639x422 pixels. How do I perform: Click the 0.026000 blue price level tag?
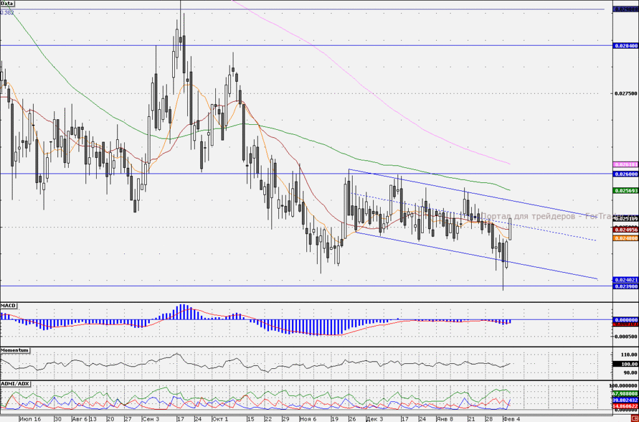coord(625,174)
